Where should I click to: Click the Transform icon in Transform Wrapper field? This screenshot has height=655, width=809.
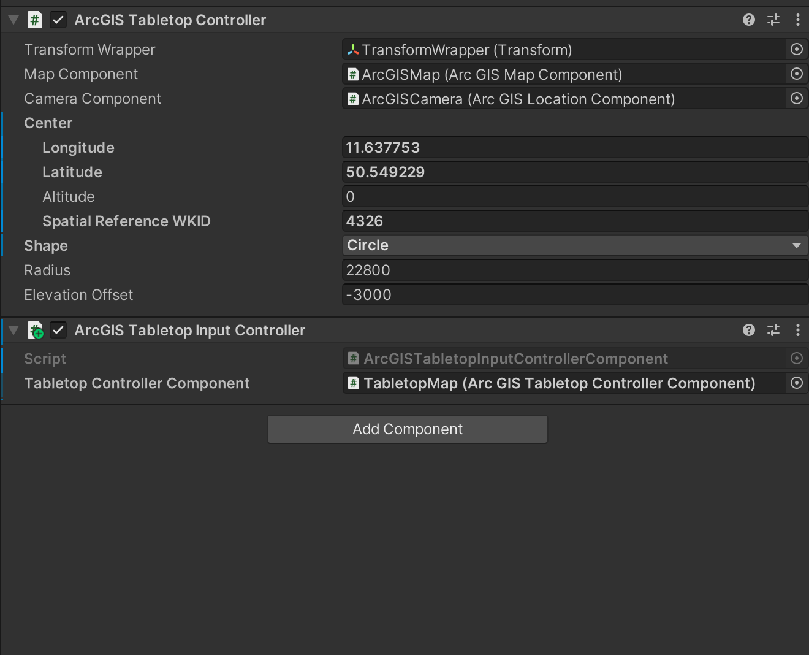coord(353,50)
